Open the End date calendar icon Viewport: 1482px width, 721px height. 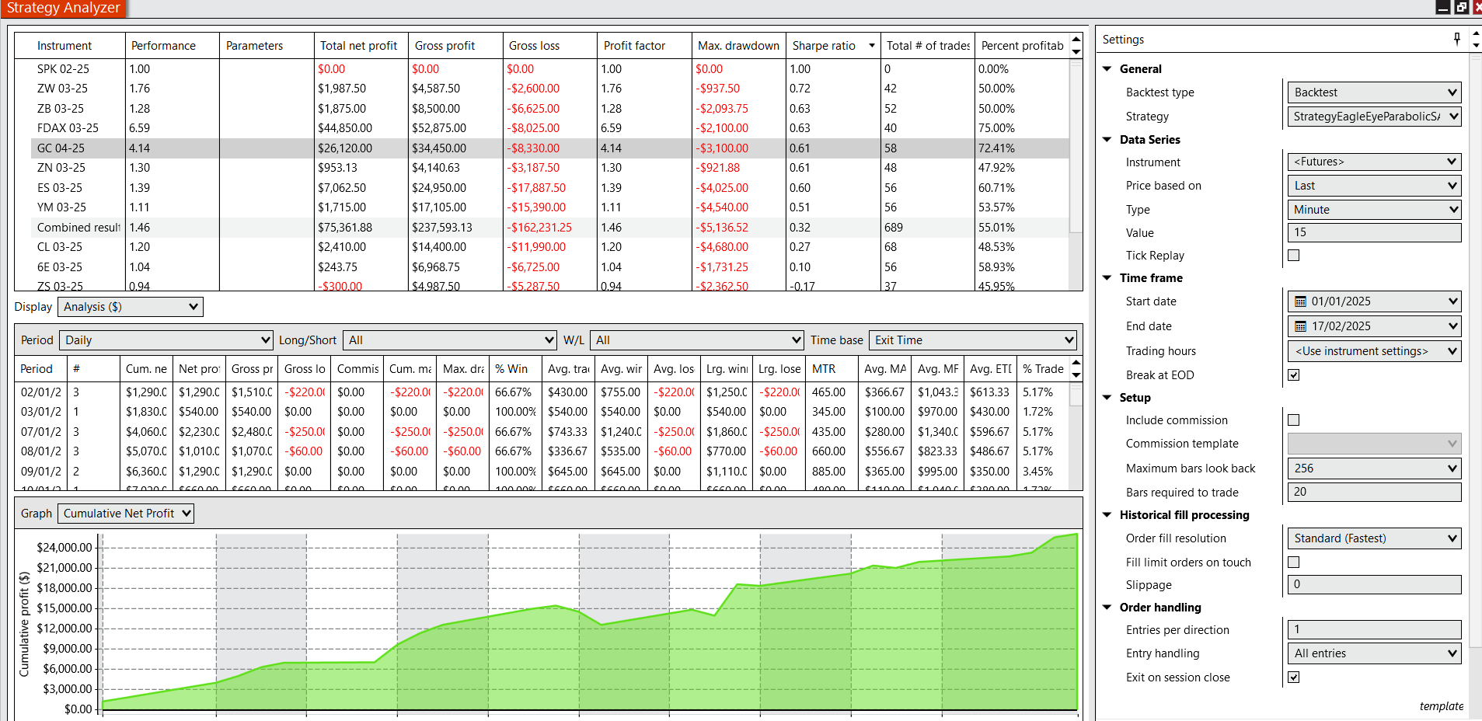(x=1300, y=326)
